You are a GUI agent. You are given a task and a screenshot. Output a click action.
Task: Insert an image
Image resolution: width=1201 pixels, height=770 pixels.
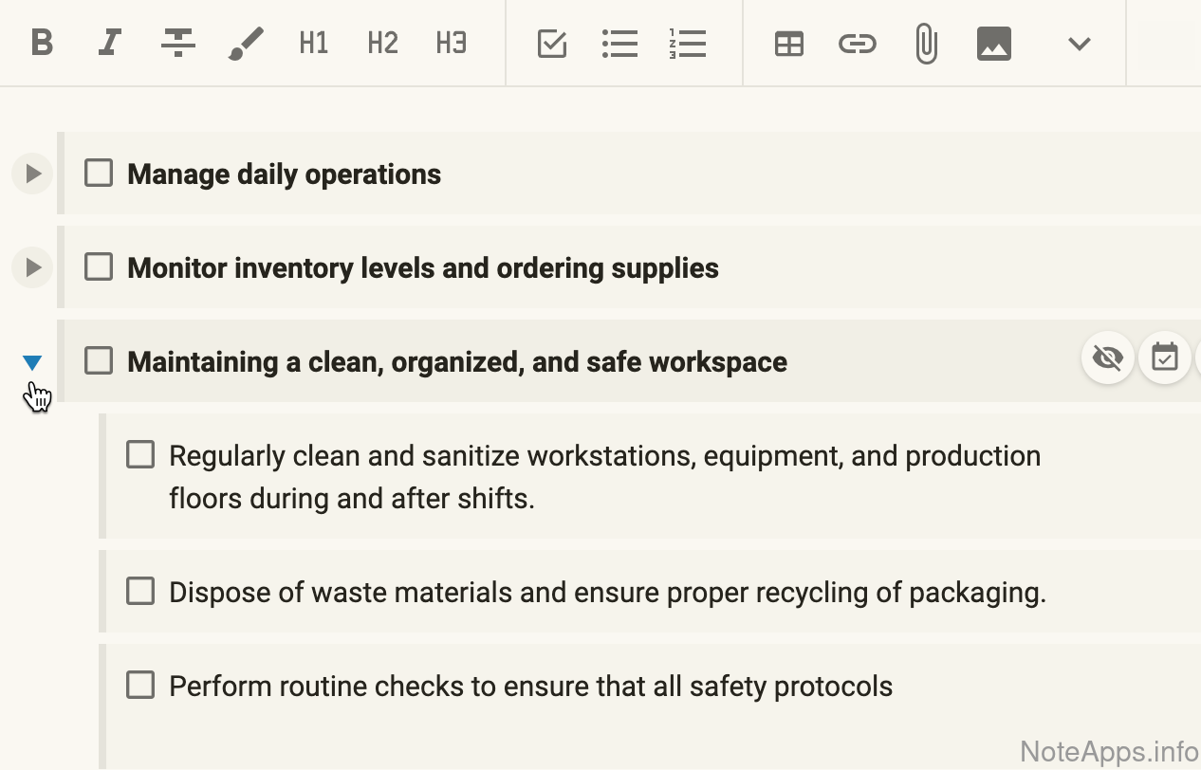click(993, 44)
